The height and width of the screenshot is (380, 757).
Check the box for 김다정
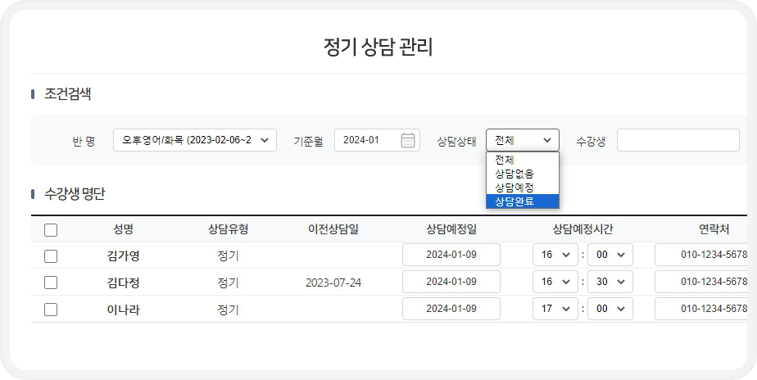tap(51, 283)
